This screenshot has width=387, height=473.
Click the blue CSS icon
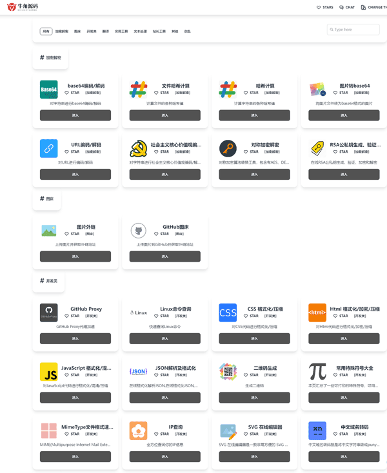(x=228, y=313)
